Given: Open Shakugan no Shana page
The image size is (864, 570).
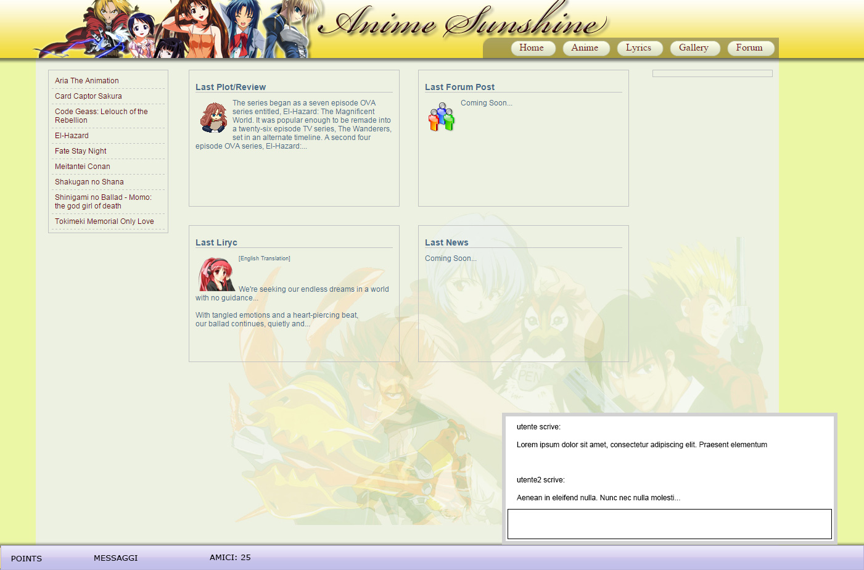Looking at the screenshot, I should pyautogui.click(x=89, y=182).
